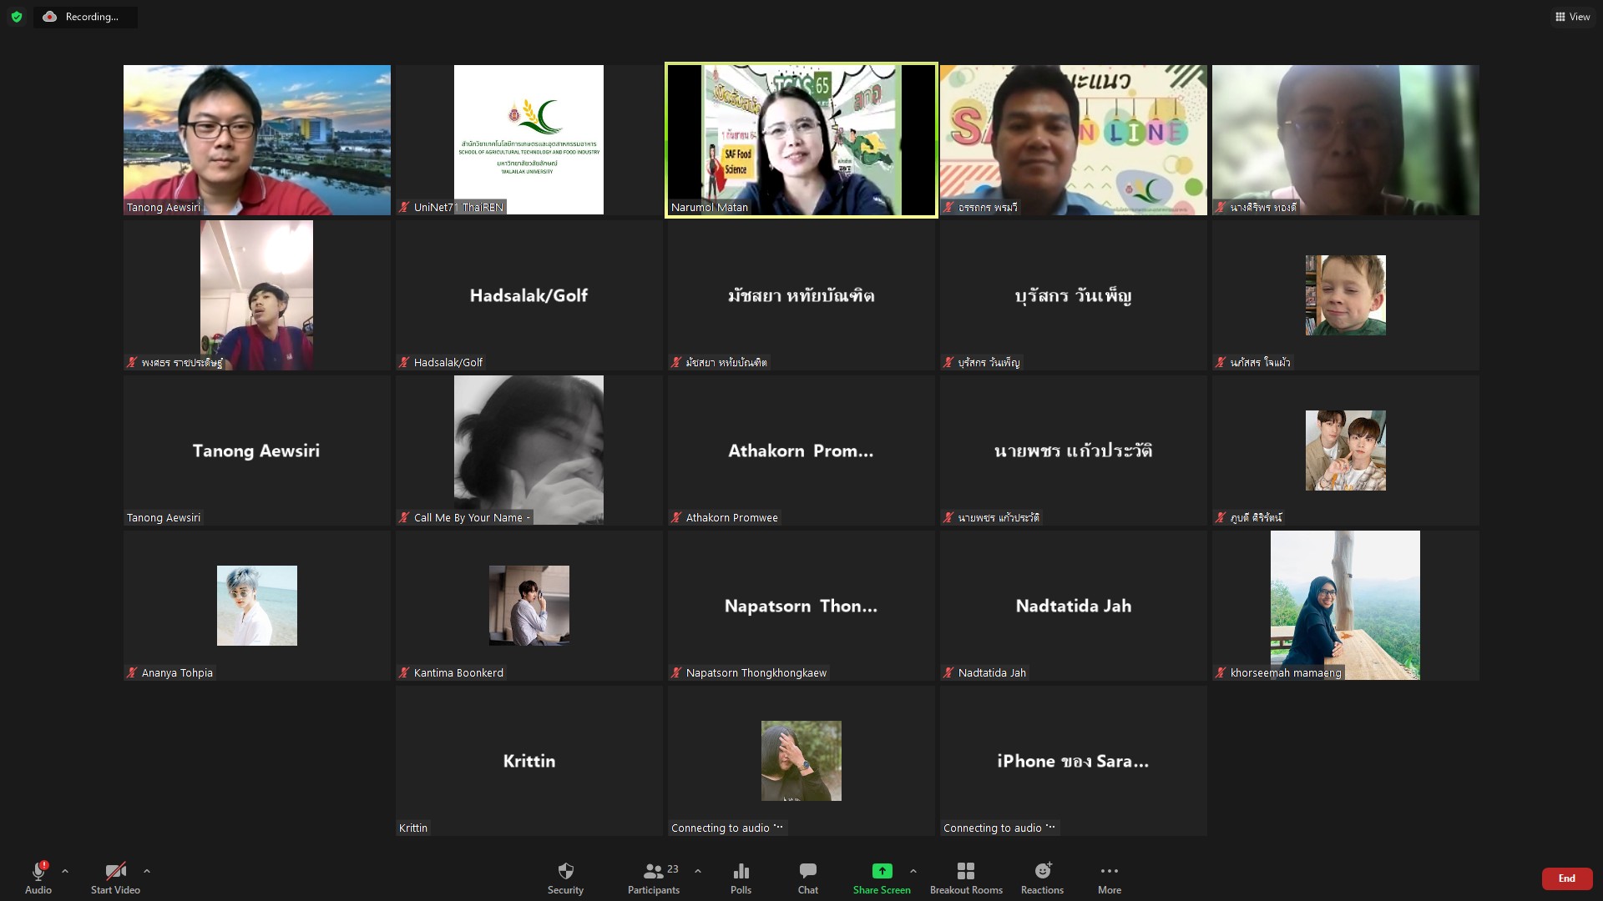Open the View layout menu
The width and height of the screenshot is (1603, 901).
(1572, 17)
